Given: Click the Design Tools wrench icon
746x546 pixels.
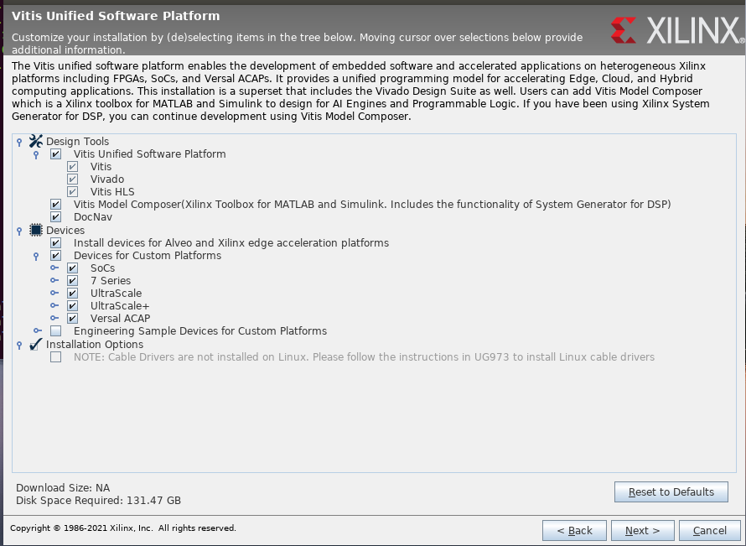Looking at the screenshot, I should tap(36, 141).
